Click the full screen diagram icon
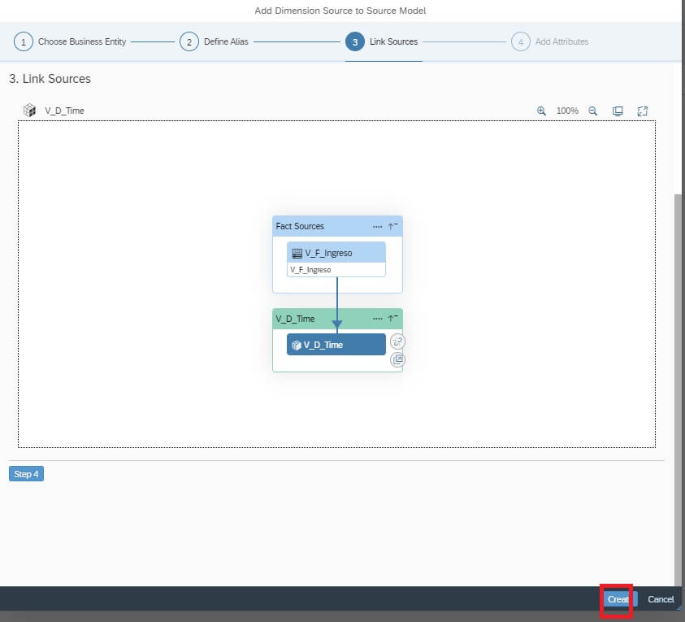 point(643,111)
